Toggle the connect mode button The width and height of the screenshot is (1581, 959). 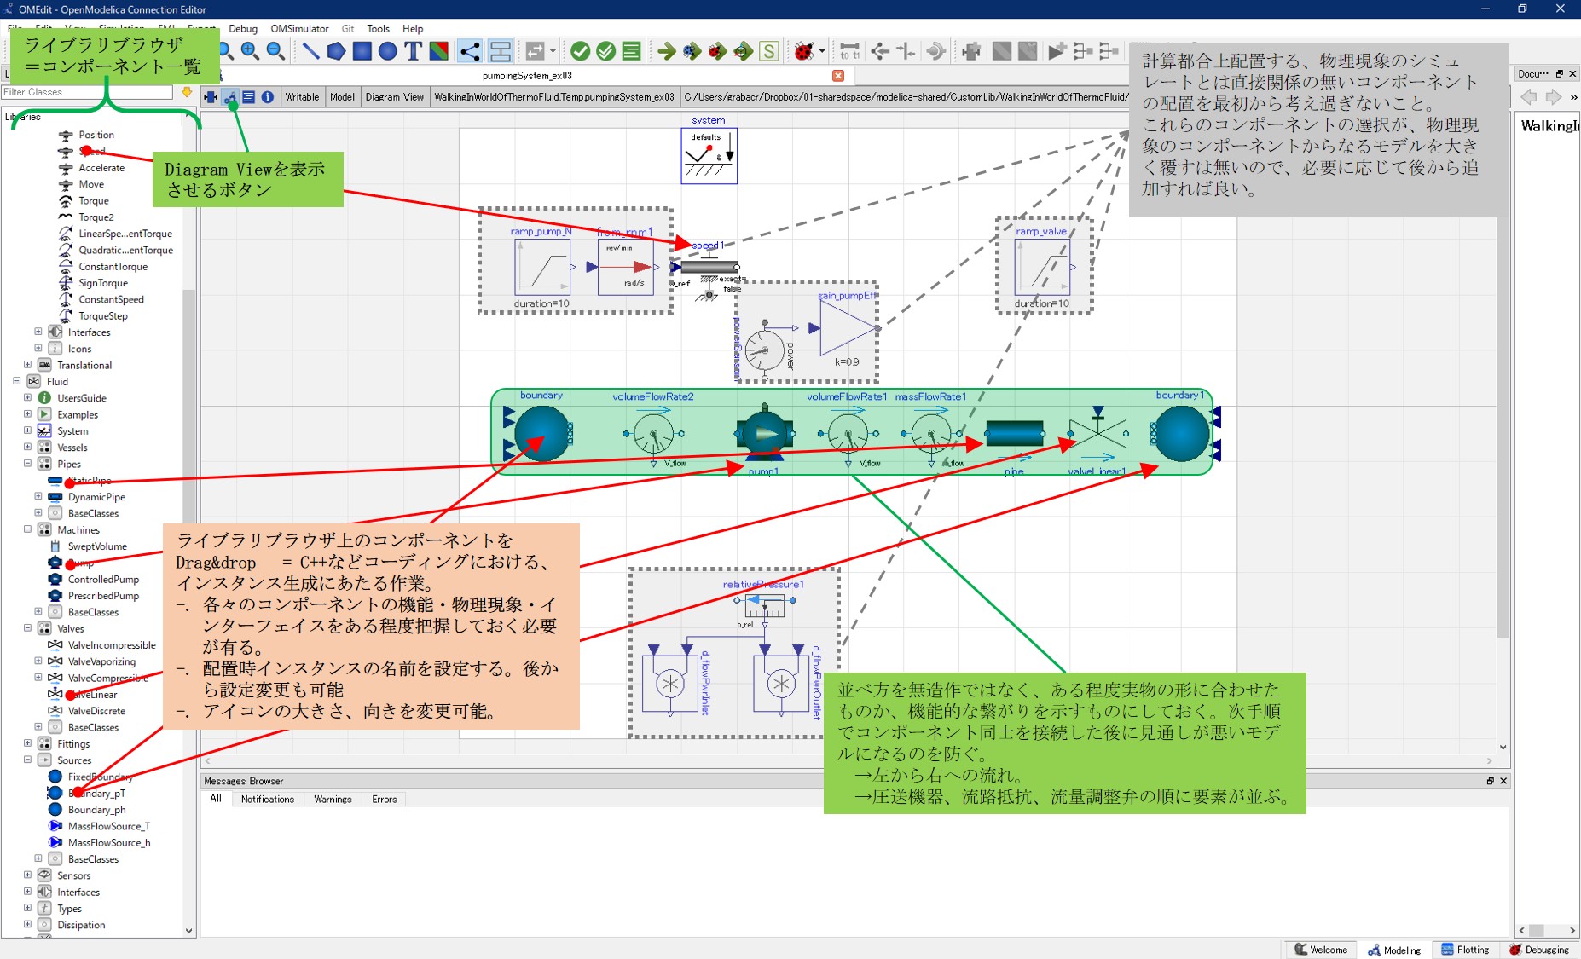469,51
